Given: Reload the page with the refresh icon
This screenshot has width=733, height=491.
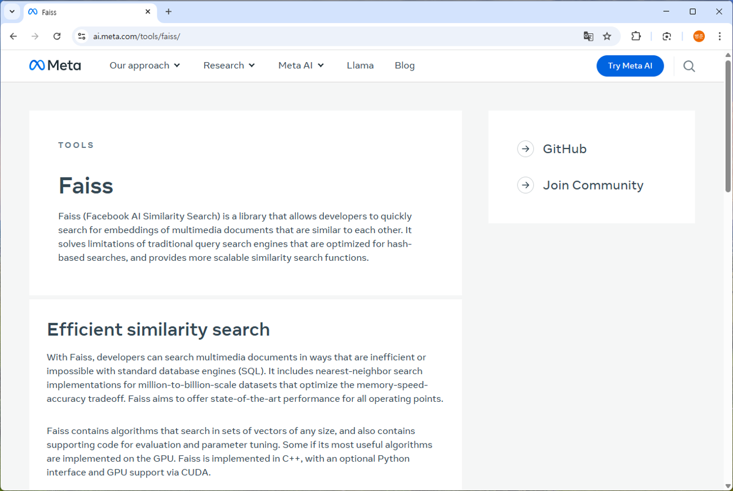Looking at the screenshot, I should [x=57, y=36].
